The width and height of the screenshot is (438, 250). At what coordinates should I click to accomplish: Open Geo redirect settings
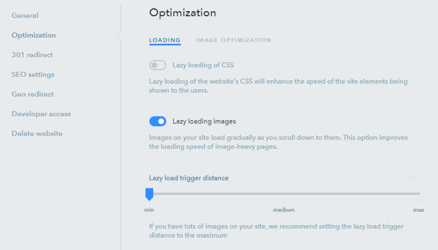[x=33, y=94]
